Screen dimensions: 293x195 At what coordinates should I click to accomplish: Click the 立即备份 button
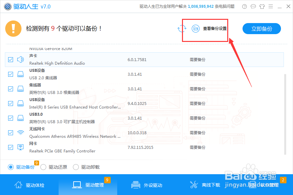[262, 29]
